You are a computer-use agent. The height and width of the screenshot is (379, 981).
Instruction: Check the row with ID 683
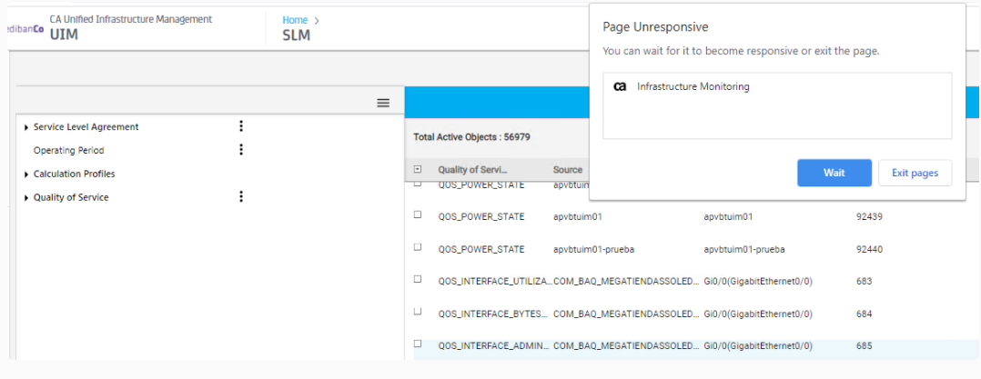tap(418, 278)
